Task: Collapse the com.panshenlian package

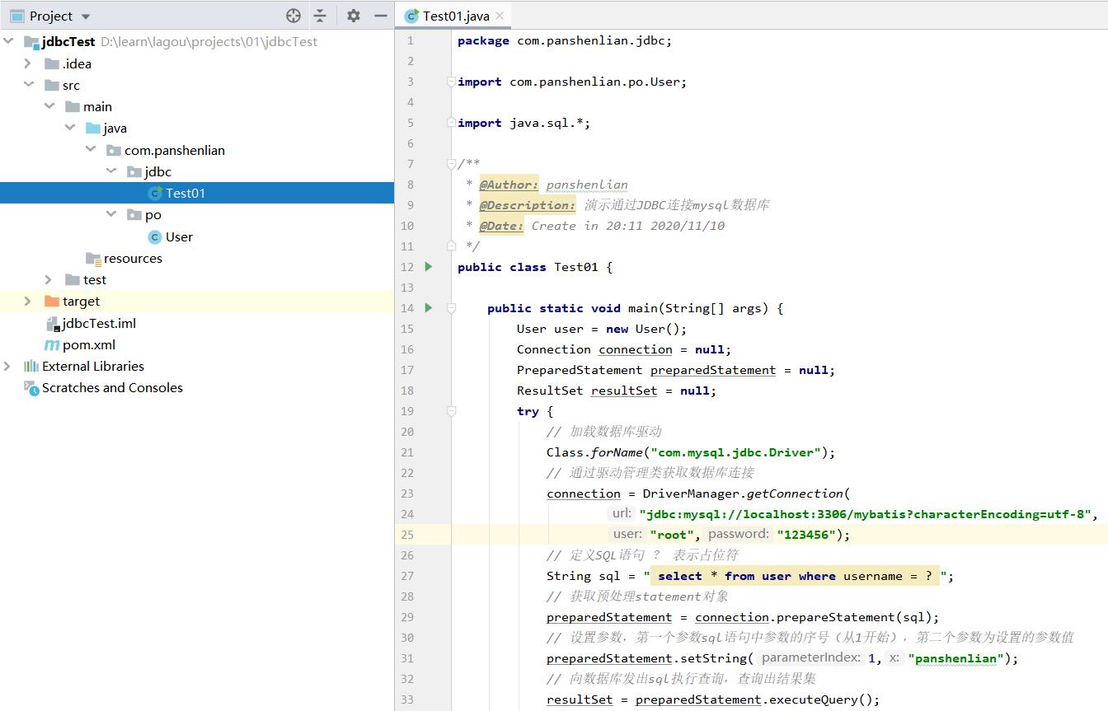Action: tap(91, 149)
